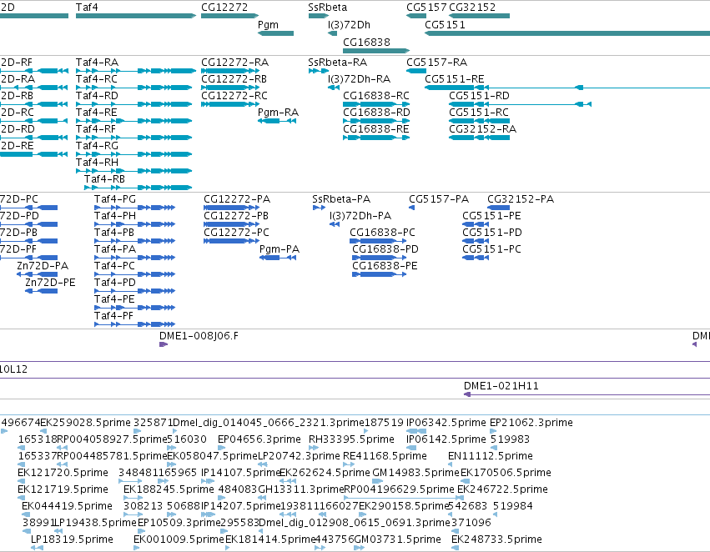This screenshot has width=710, height=552.
Task: Open the CG5151-RC transcript
Action: [x=479, y=121]
